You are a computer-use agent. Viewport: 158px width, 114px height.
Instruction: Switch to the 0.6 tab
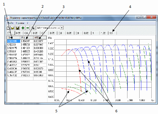pyautogui.click(x=27, y=33)
